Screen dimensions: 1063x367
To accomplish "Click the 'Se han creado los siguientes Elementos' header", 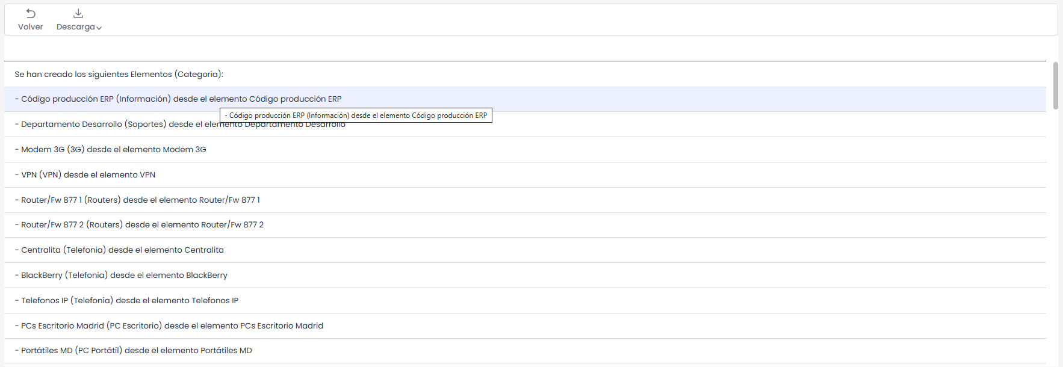I will click(119, 75).
